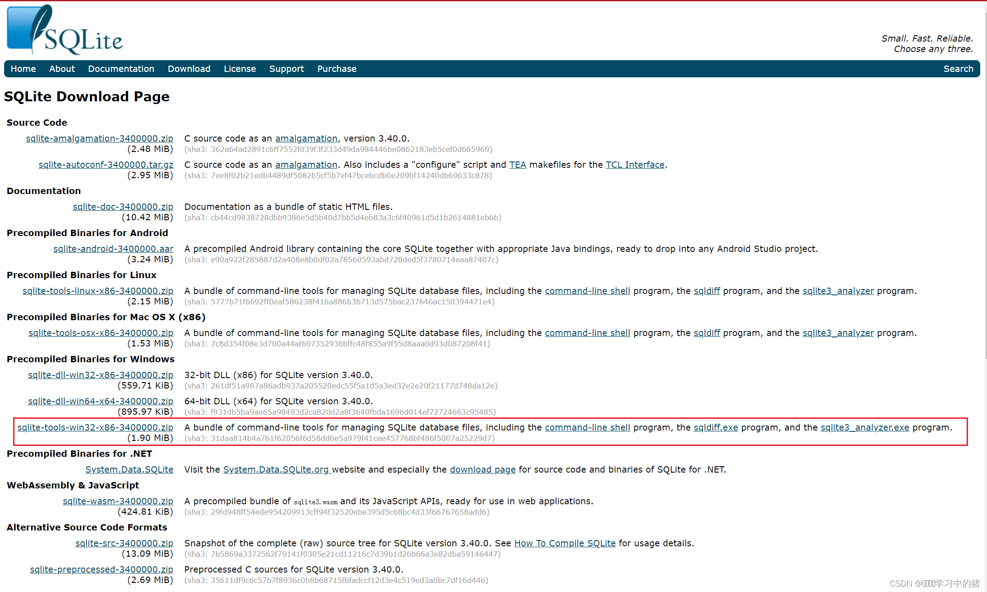
Task: Download sqlite-tools-win32-x86-3400000.zip
Action: coord(95,427)
